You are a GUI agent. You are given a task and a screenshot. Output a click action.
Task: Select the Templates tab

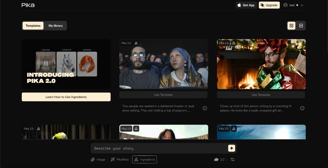33,26
